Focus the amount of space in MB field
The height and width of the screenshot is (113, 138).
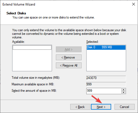pyautogui.click(x=104, y=91)
